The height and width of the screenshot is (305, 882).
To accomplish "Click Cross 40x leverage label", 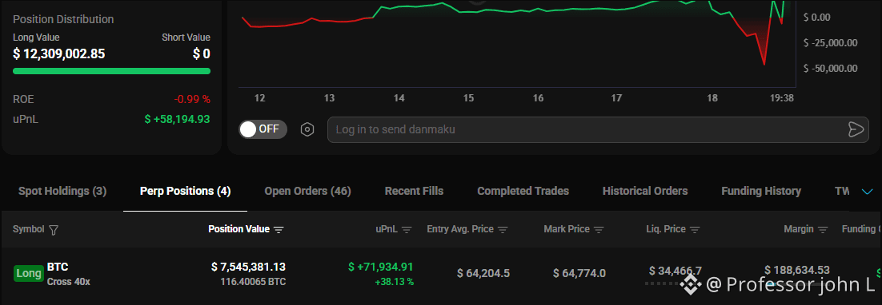I will pos(69,282).
